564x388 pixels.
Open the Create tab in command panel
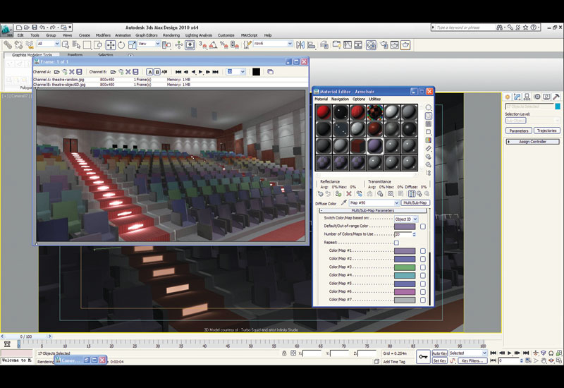coord(507,97)
